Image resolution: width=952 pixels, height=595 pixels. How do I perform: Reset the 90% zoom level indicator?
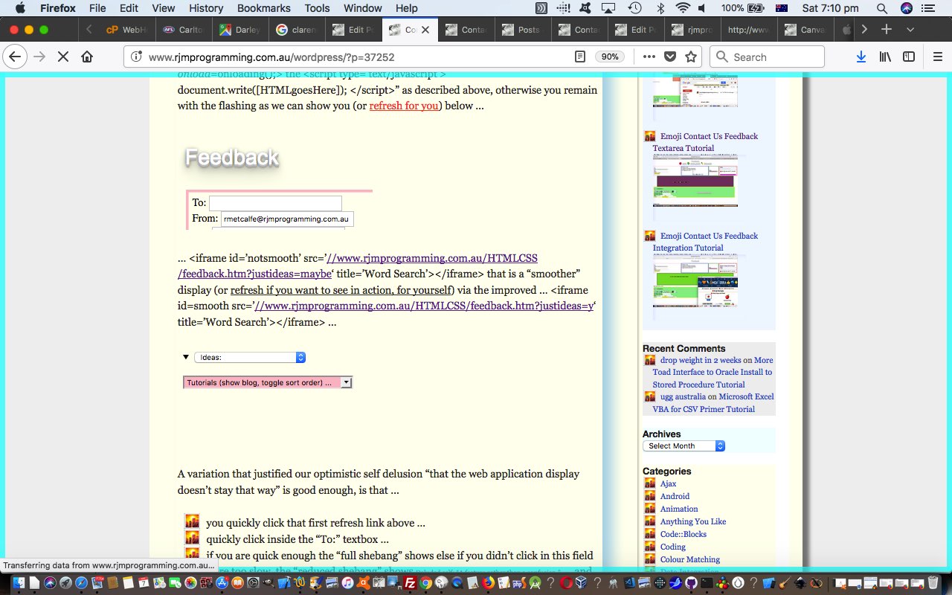[x=610, y=57]
